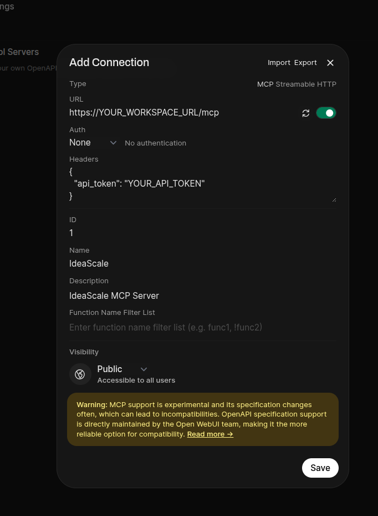This screenshot has height=516, width=378.
Task: Click the URL input field
Action: (x=183, y=113)
